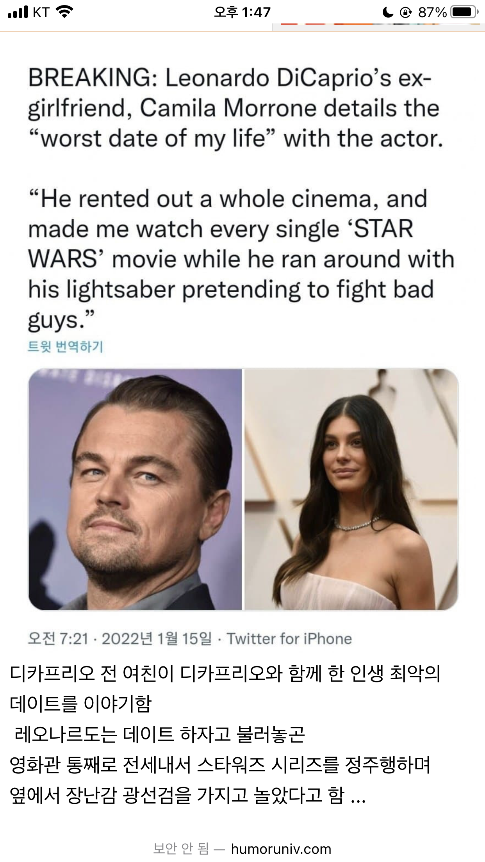This screenshot has width=485, height=862.
Task: Tap the rotation lock icon
Action: [x=406, y=13]
